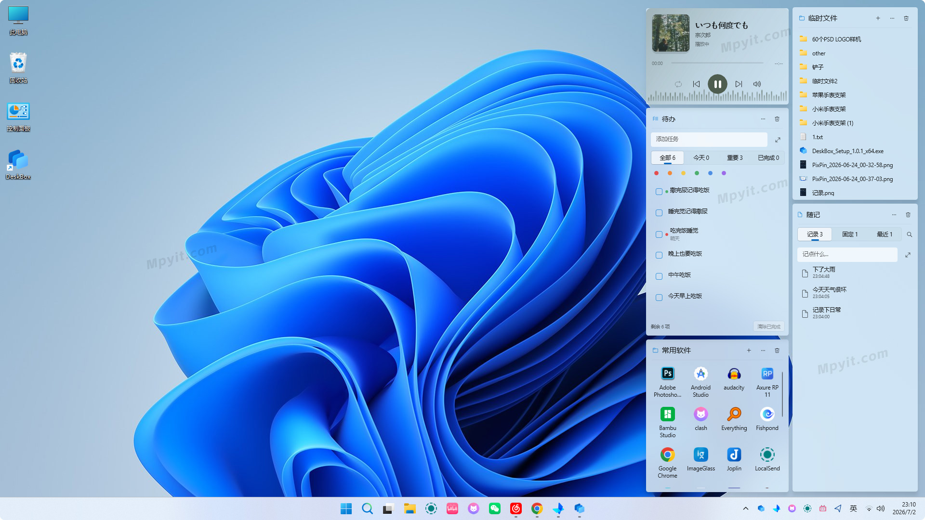Open the more options menu of 临时文件 widget

tap(892, 18)
